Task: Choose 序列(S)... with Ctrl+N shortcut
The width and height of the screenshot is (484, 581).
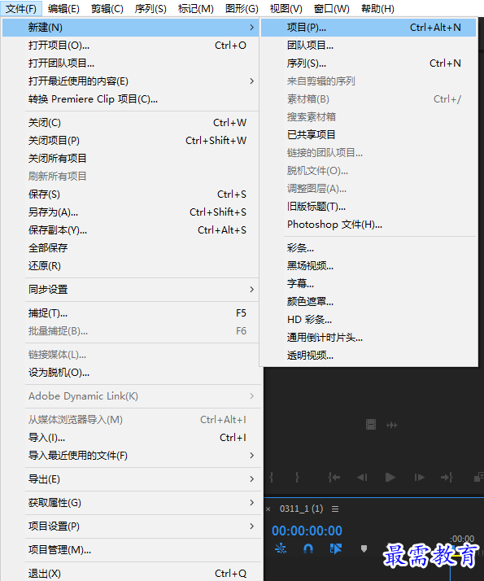Action: [368, 63]
